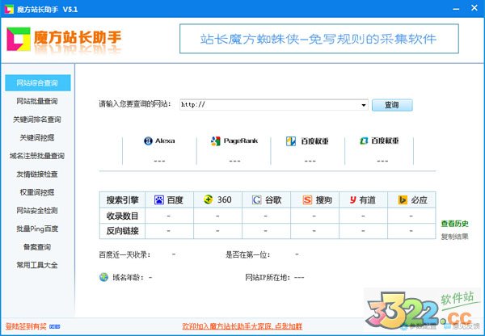Close the 魔方站长助手 window

tap(474, 8)
